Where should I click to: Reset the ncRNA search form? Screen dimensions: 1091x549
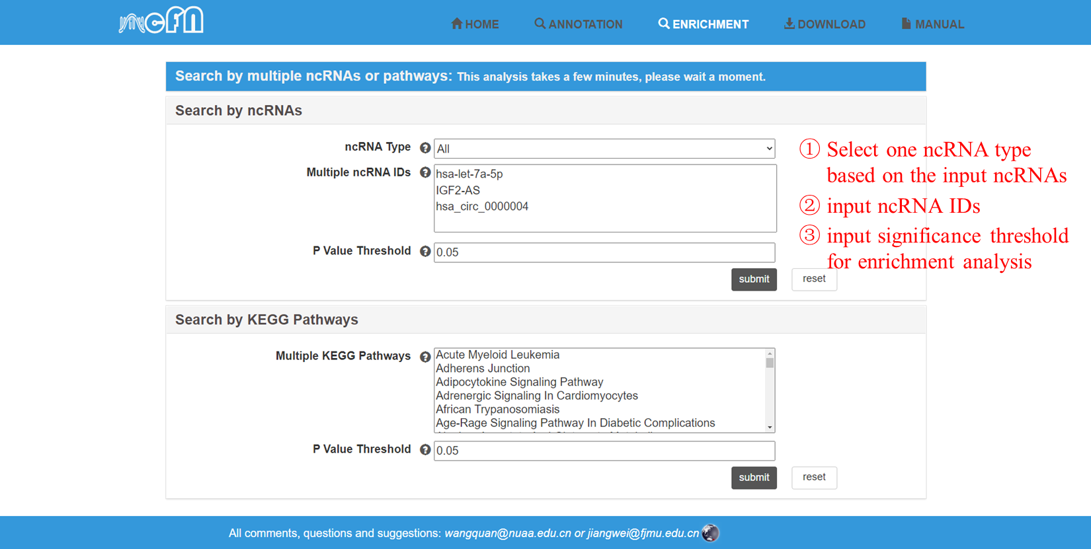(814, 279)
